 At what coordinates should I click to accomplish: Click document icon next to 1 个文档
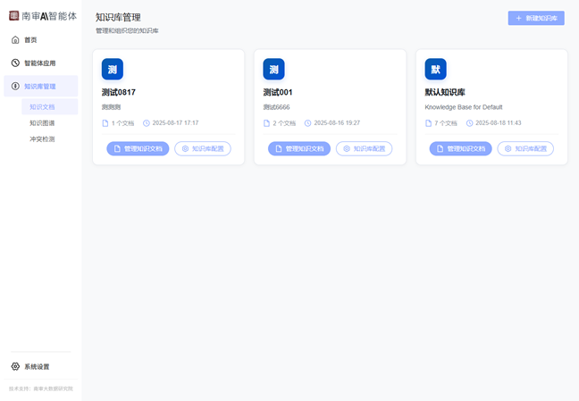click(x=105, y=123)
